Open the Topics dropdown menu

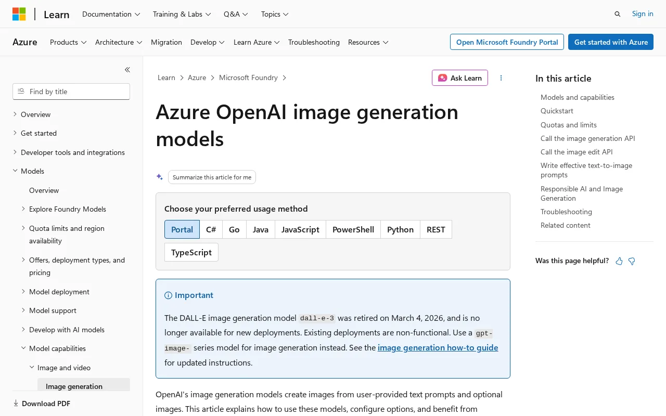click(275, 14)
